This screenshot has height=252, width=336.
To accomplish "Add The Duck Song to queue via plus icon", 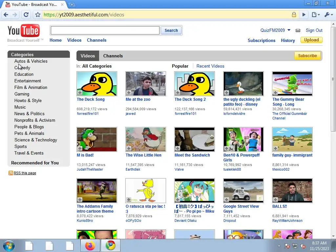I will [x=80, y=93].
